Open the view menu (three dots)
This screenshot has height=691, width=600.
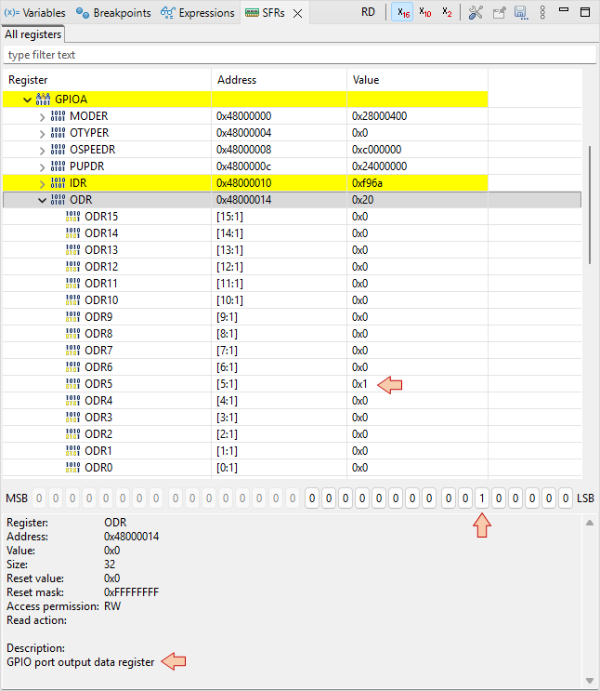click(x=543, y=13)
